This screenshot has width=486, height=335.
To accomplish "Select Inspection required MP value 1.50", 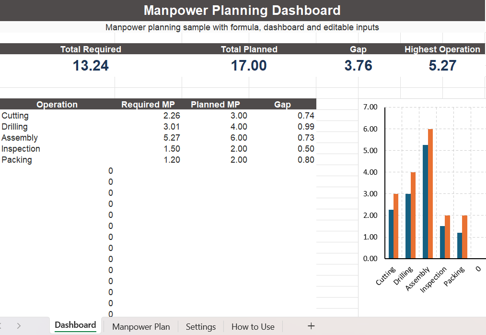I will (172, 149).
